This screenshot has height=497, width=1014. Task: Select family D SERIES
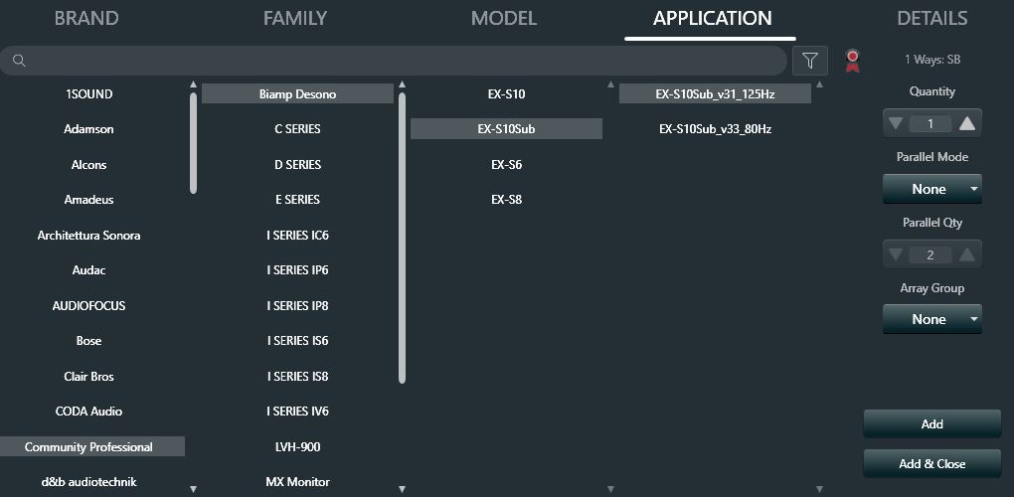297,165
